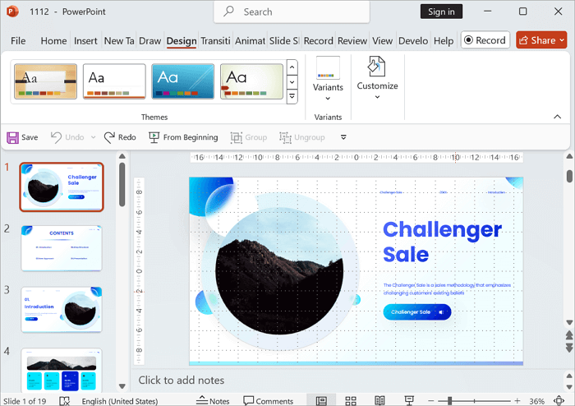Click audio speaker icon on slide button
Screen dimensions: 575x406
point(441,312)
